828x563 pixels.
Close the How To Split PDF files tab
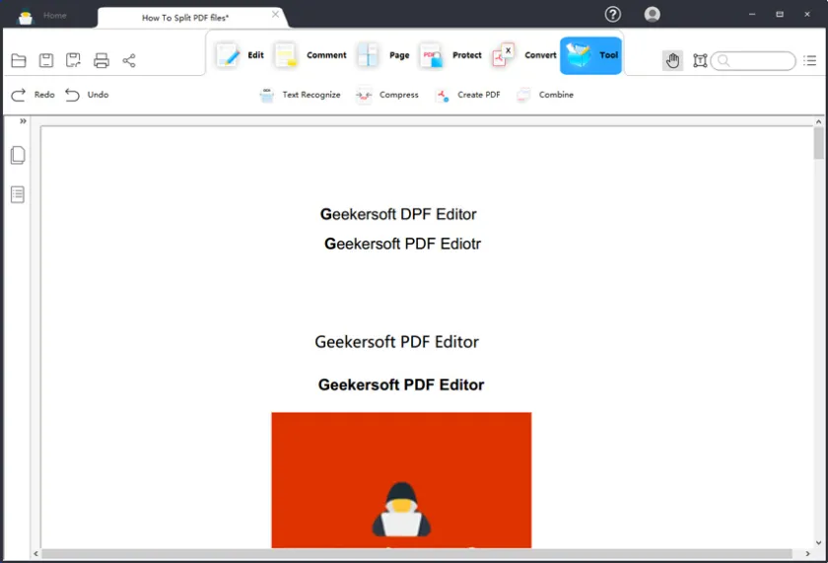275,16
